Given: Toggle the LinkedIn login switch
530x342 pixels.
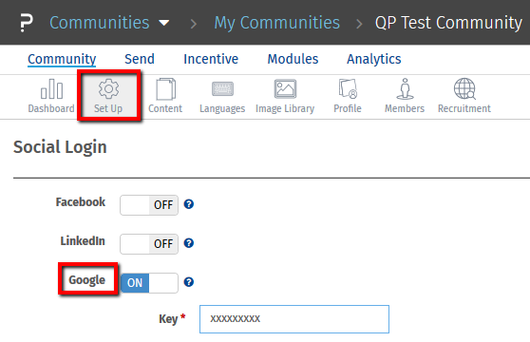Looking at the screenshot, I should pos(149,243).
